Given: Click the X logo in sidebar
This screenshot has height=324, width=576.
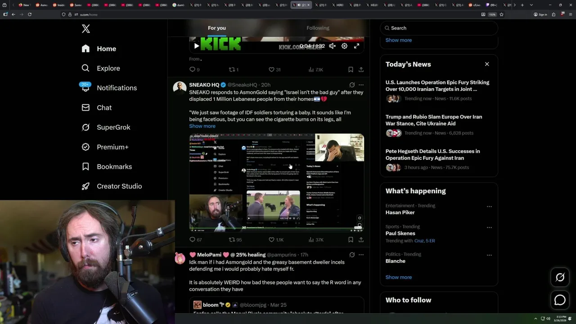Looking at the screenshot, I should tap(86, 29).
